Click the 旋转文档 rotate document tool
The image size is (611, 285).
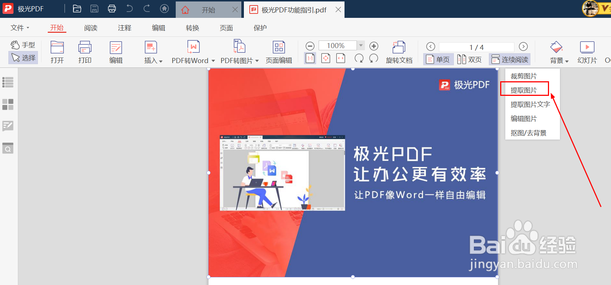pos(399,52)
